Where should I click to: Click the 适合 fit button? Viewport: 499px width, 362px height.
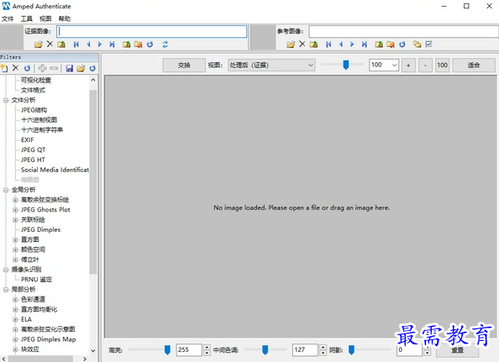point(474,66)
